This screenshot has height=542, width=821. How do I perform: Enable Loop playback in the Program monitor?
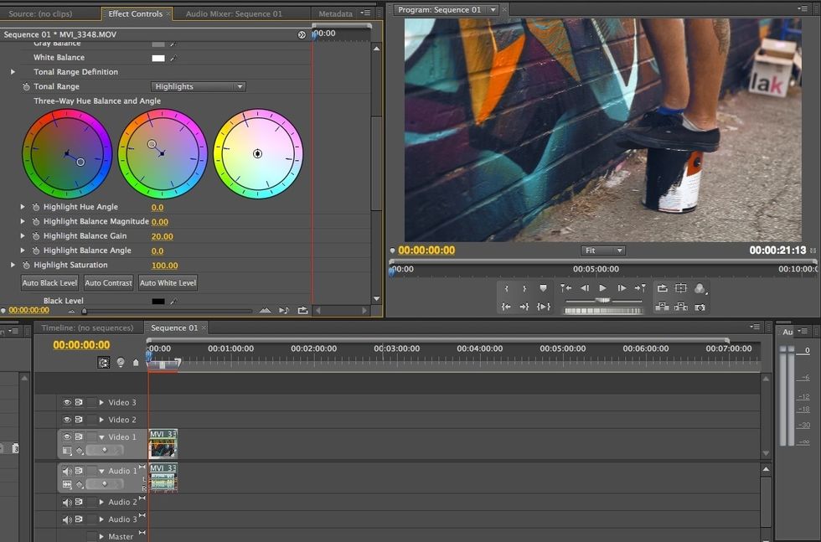click(663, 286)
